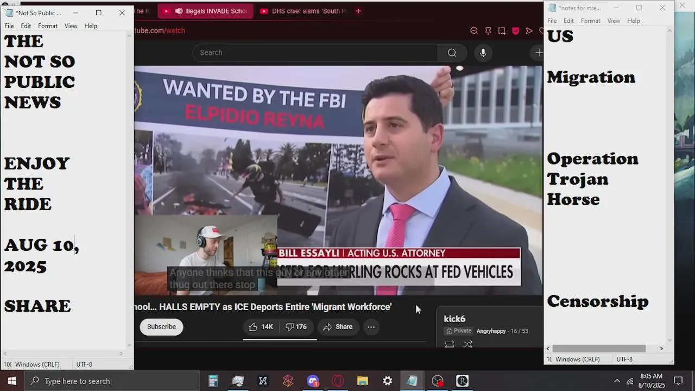Open Edit menu in Not So Public Notepad
The height and width of the screenshot is (391, 695).
pos(26,26)
